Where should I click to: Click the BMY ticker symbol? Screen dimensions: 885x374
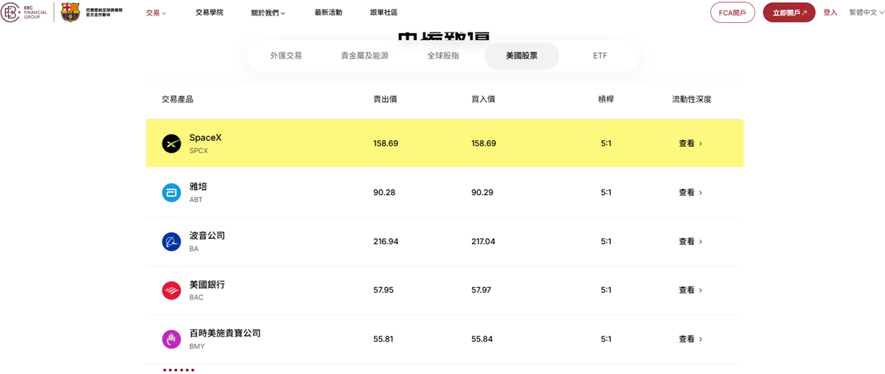tap(197, 347)
